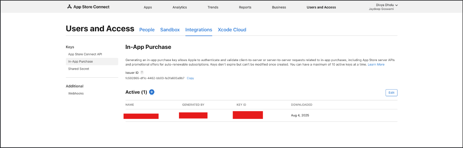Click the DOWNLOADED column header
This screenshot has height=148, width=463.
pyautogui.click(x=302, y=105)
